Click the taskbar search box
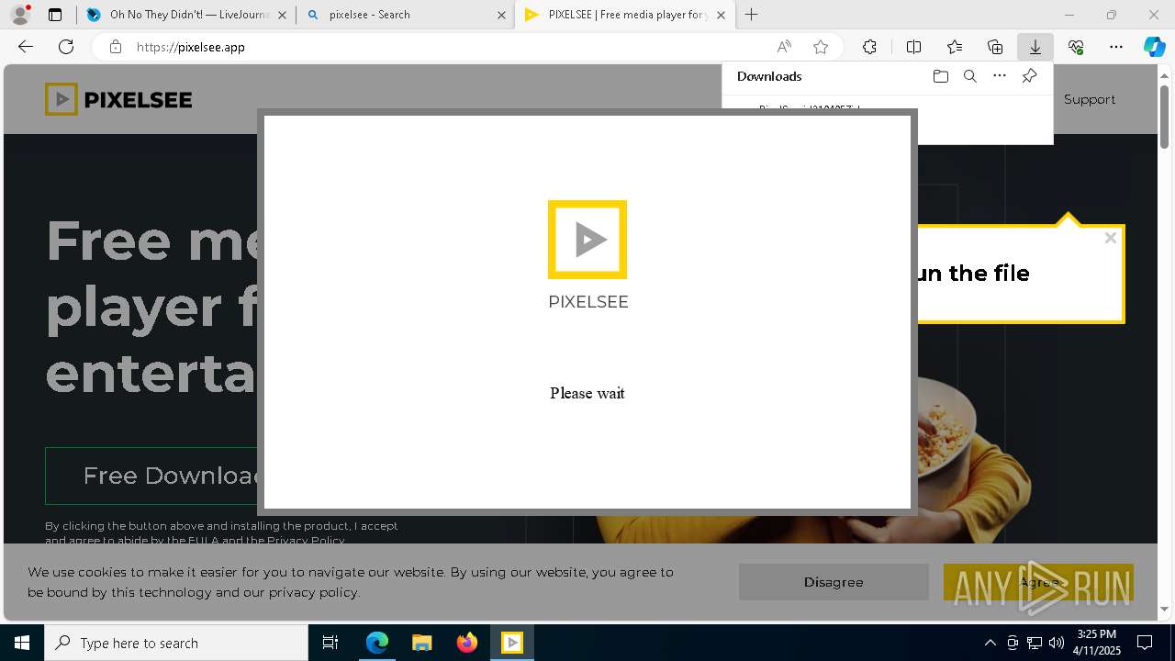The height and width of the screenshot is (661, 1175). [x=176, y=643]
